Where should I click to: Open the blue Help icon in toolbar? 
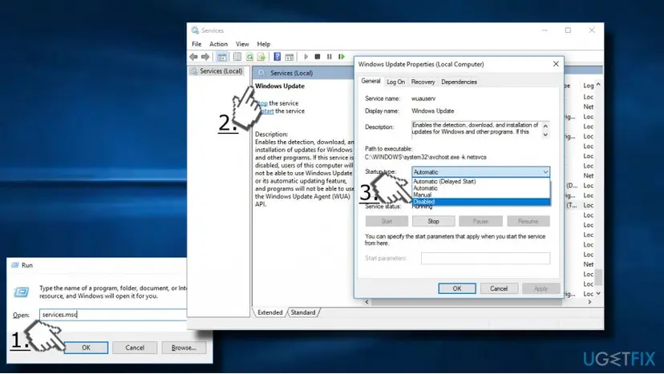coord(277,57)
